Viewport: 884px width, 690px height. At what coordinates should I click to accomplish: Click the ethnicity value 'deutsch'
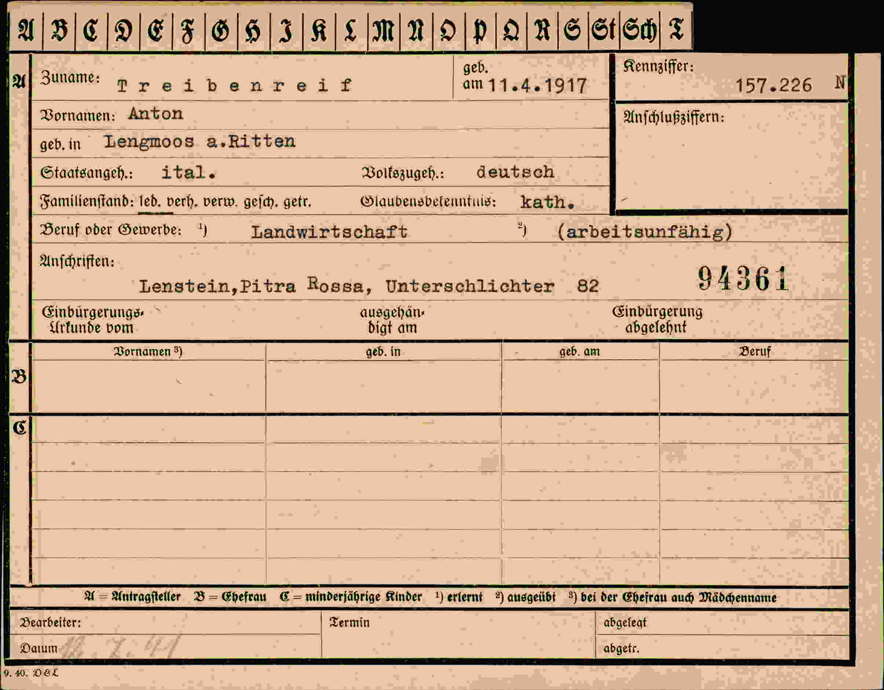point(515,172)
